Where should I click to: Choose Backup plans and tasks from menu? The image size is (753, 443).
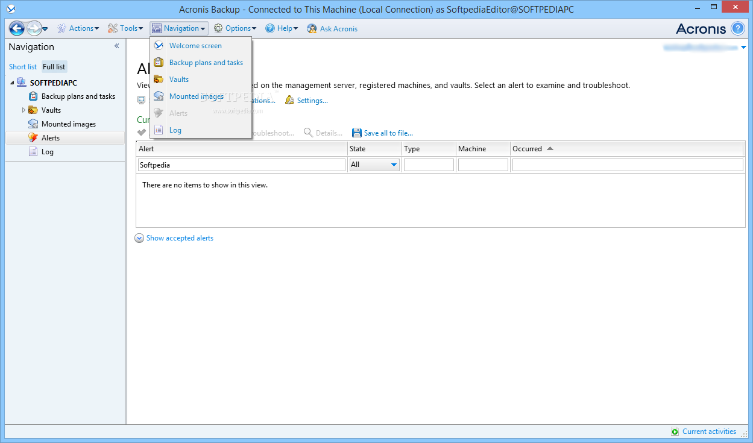point(206,63)
